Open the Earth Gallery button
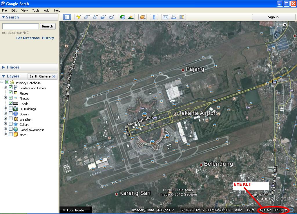The width and height of the screenshot is (297, 214). tap(42, 76)
